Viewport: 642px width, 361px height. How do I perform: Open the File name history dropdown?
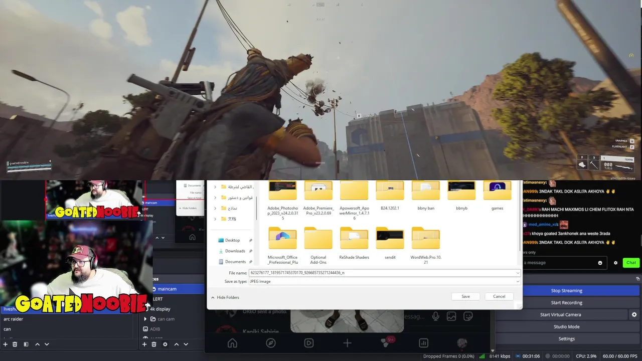tap(518, 273)
